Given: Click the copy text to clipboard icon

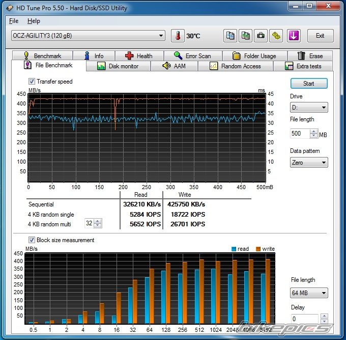Looking at the screenshot, I should (230, 36).
